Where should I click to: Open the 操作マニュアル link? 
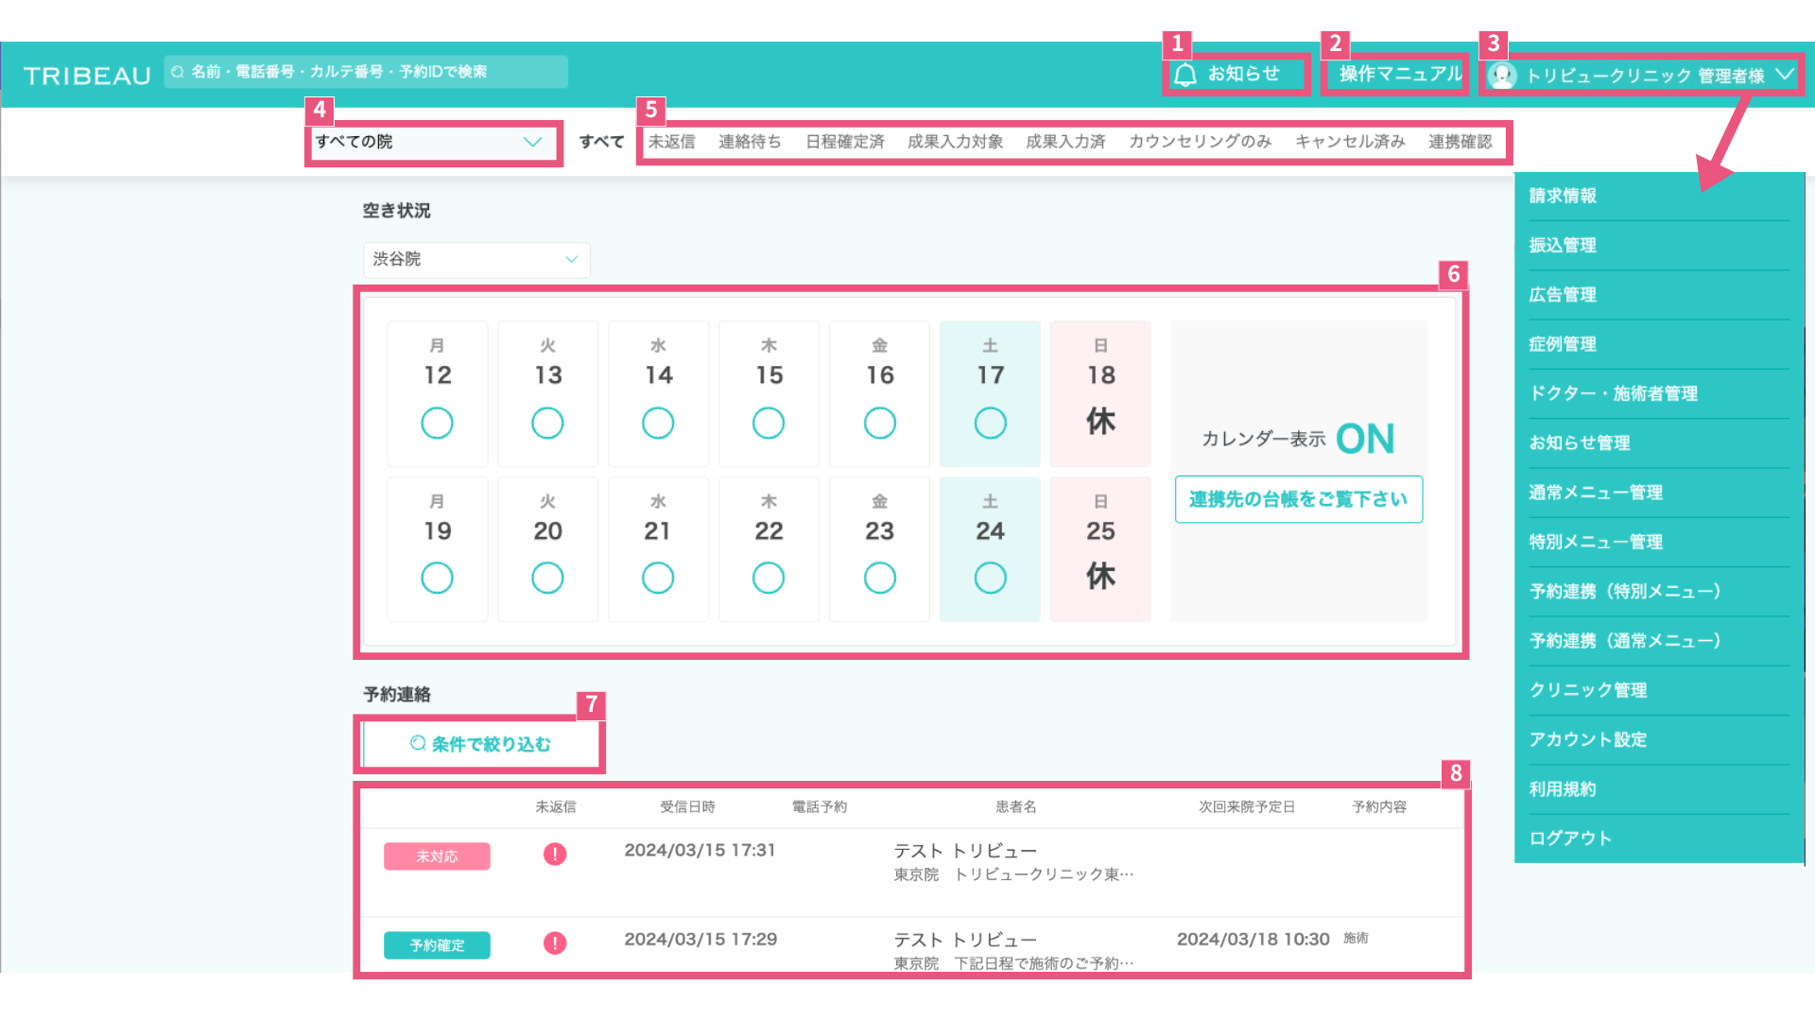coord(1400,74)
